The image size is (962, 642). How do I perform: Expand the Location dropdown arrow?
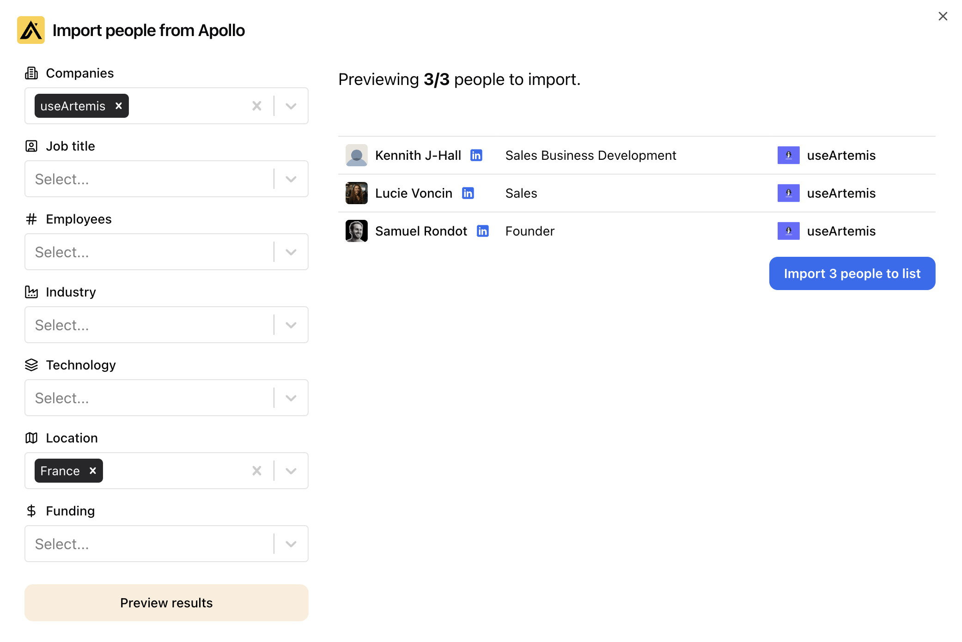click(291, 471)
